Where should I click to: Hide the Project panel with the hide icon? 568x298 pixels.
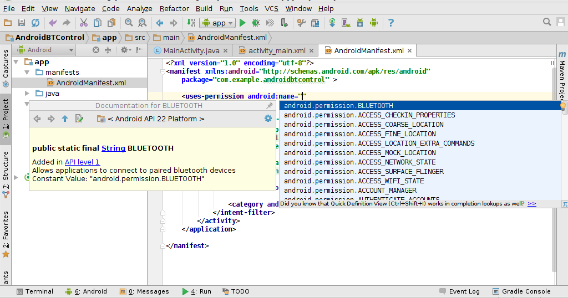[x=139, y=50]
